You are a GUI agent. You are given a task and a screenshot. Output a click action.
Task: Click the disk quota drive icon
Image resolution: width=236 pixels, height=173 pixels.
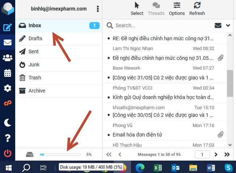pyautogui.click(x=30, y=155)
